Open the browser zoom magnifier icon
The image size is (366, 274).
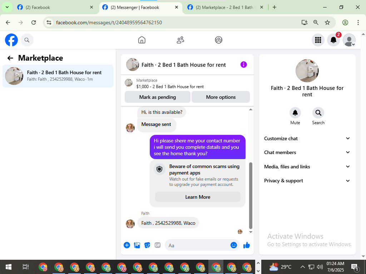(x=316, y=22)
